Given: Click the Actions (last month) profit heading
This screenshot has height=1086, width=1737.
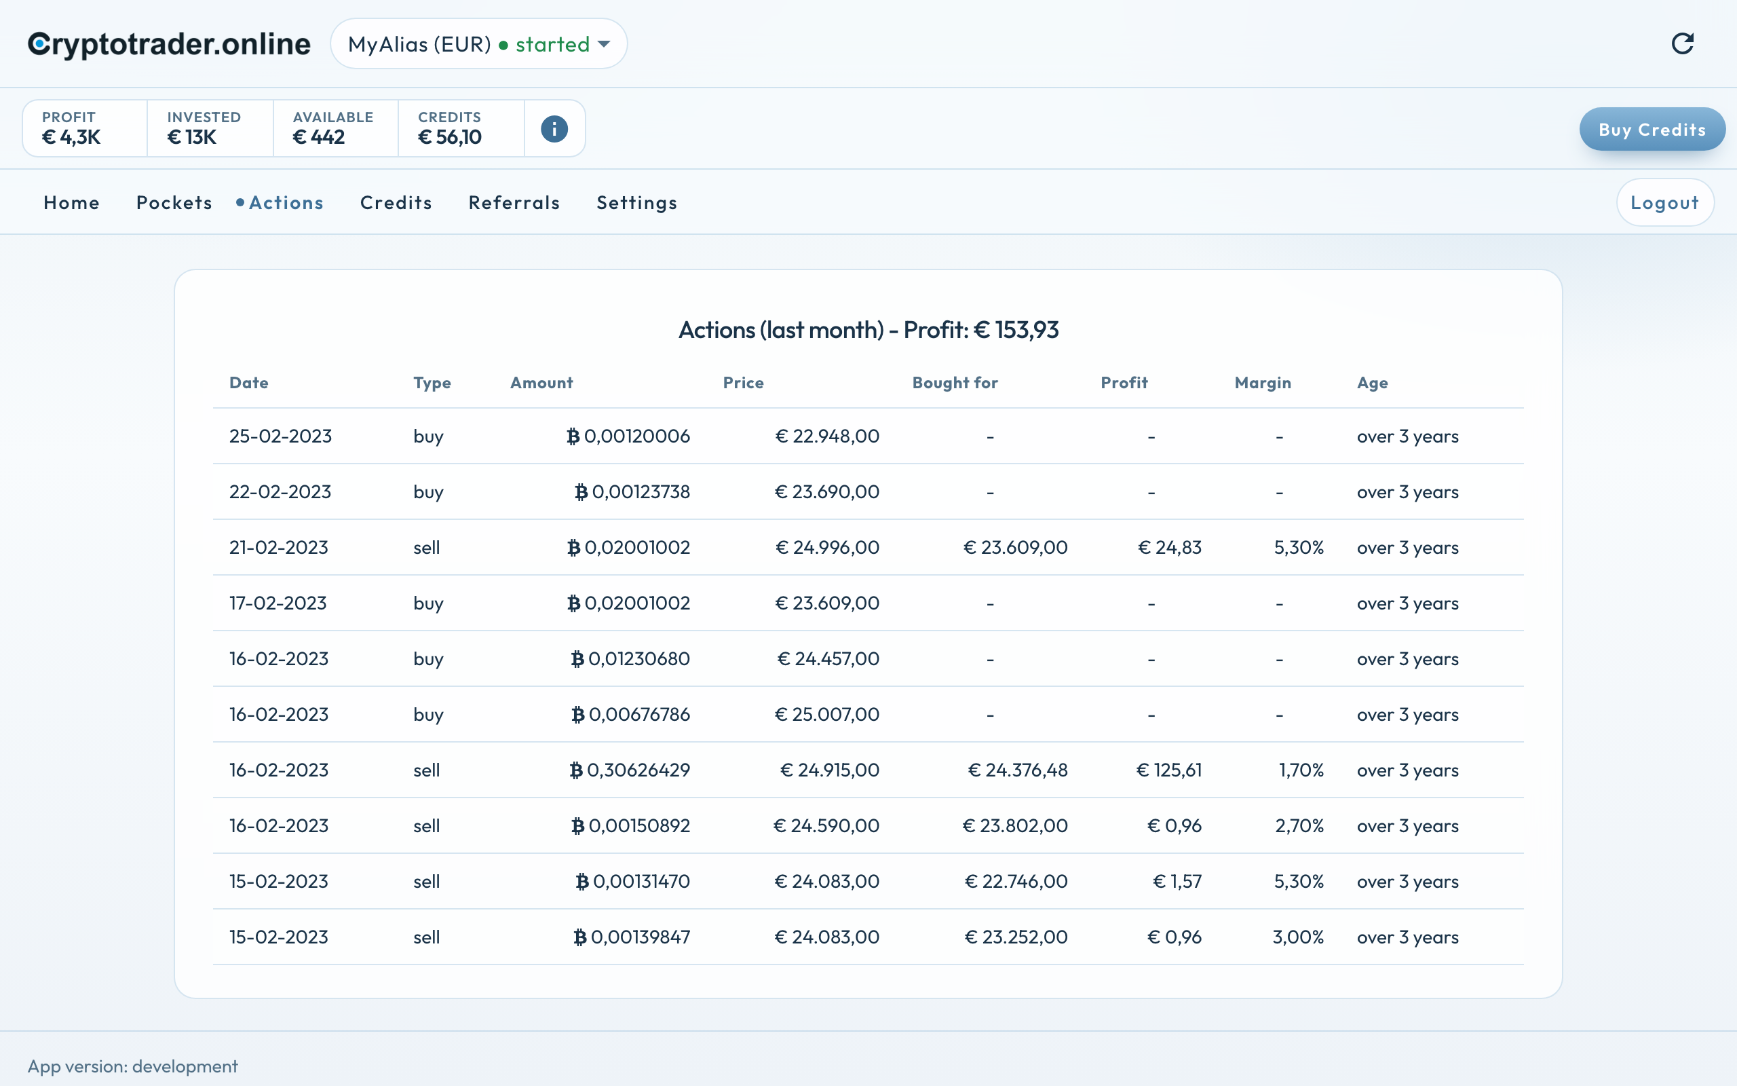Looking at the screenshot, I should (868, 330).
